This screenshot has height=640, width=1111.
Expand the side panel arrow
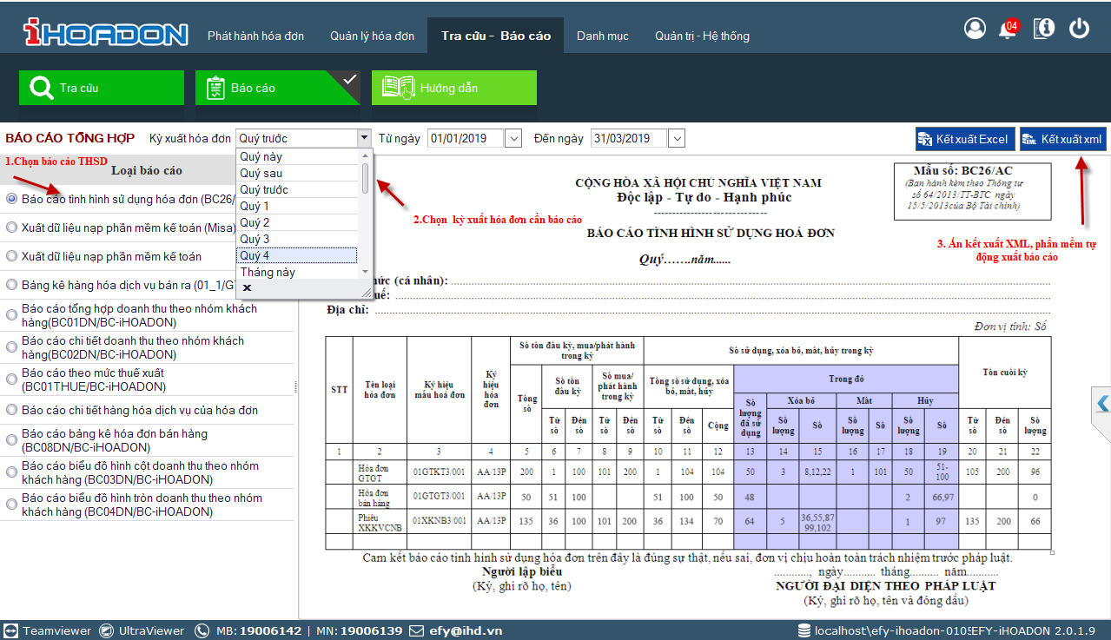point(1102,404)
